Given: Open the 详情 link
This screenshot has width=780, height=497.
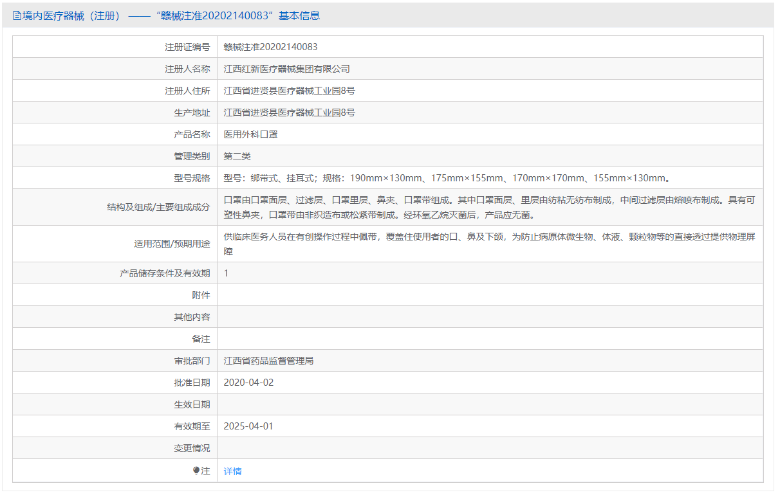Looking at the screenshot, I should click(x=232, y=471).
